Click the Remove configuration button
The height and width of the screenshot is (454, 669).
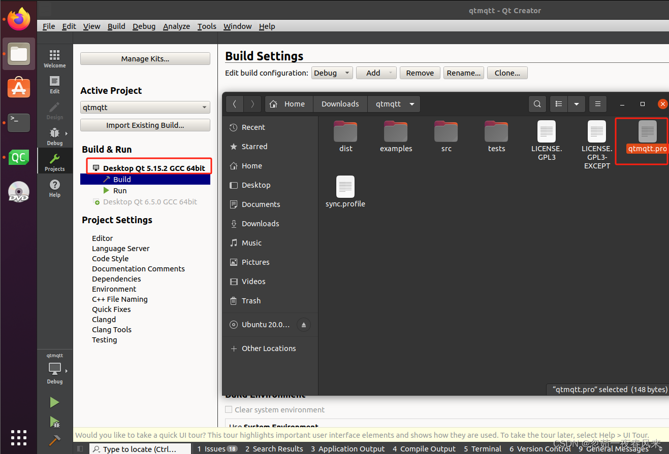[x=420, y=73]
